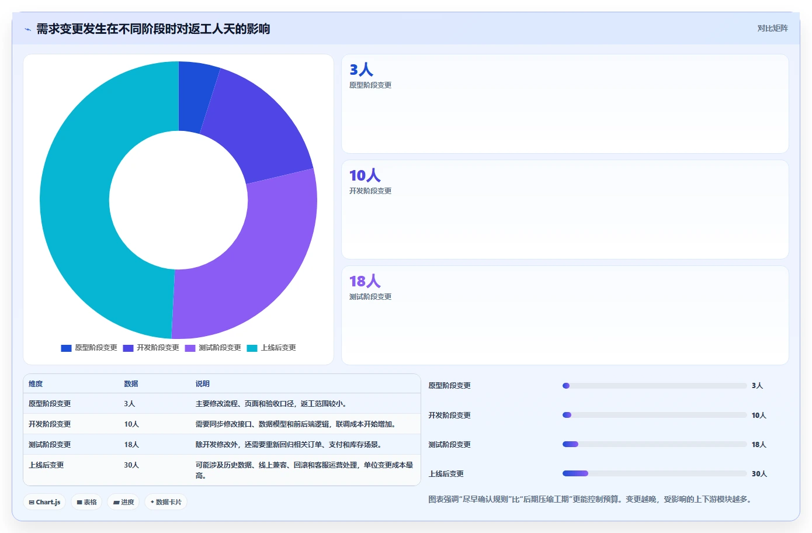Click the 表格 tag chip
The height and width of the screenshot is (533, 812).
tap(86, 502)
